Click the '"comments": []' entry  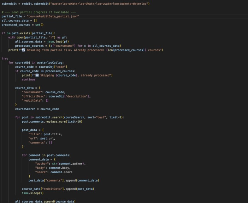40,142
